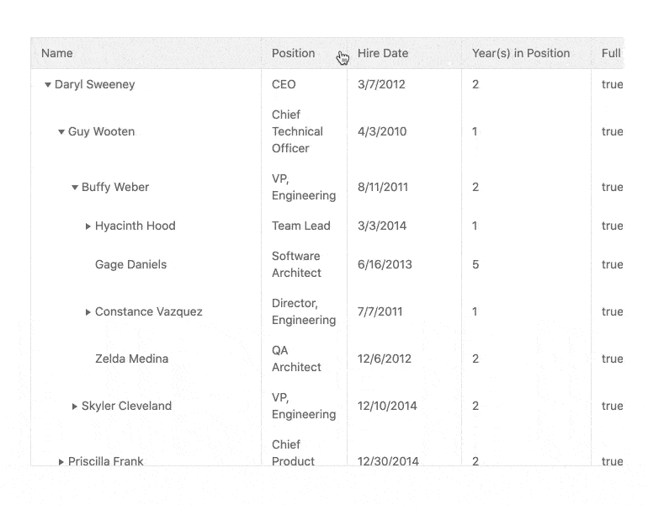
Task: Expand the Hyacinth Hood row
Action: pos(88,226)
